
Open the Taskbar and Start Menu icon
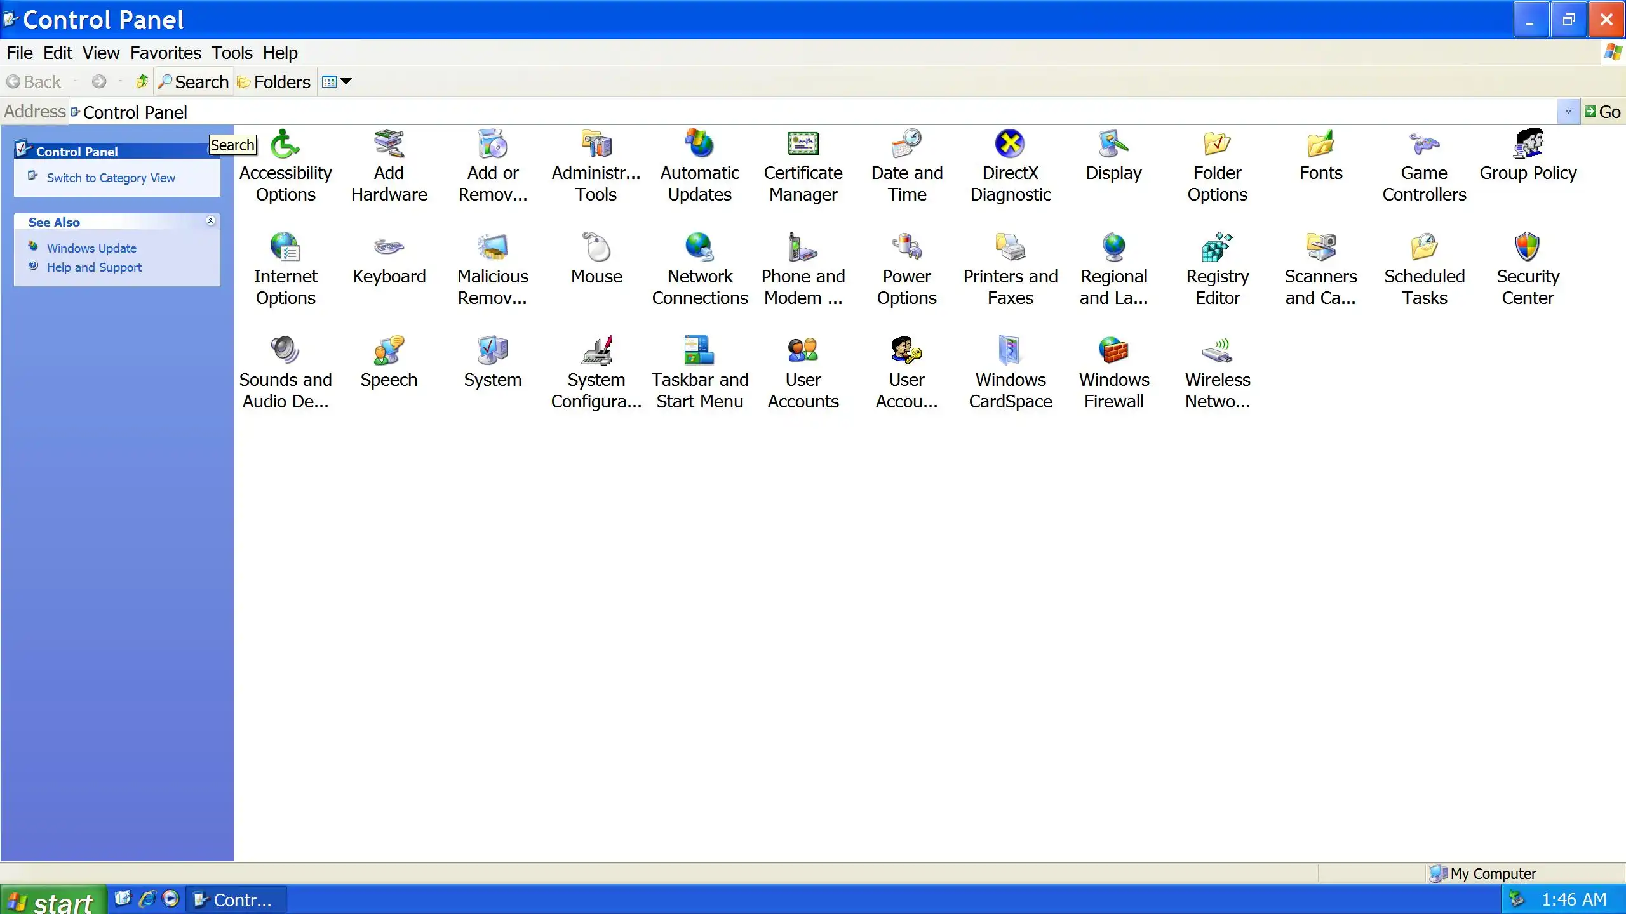click(699, 351)
